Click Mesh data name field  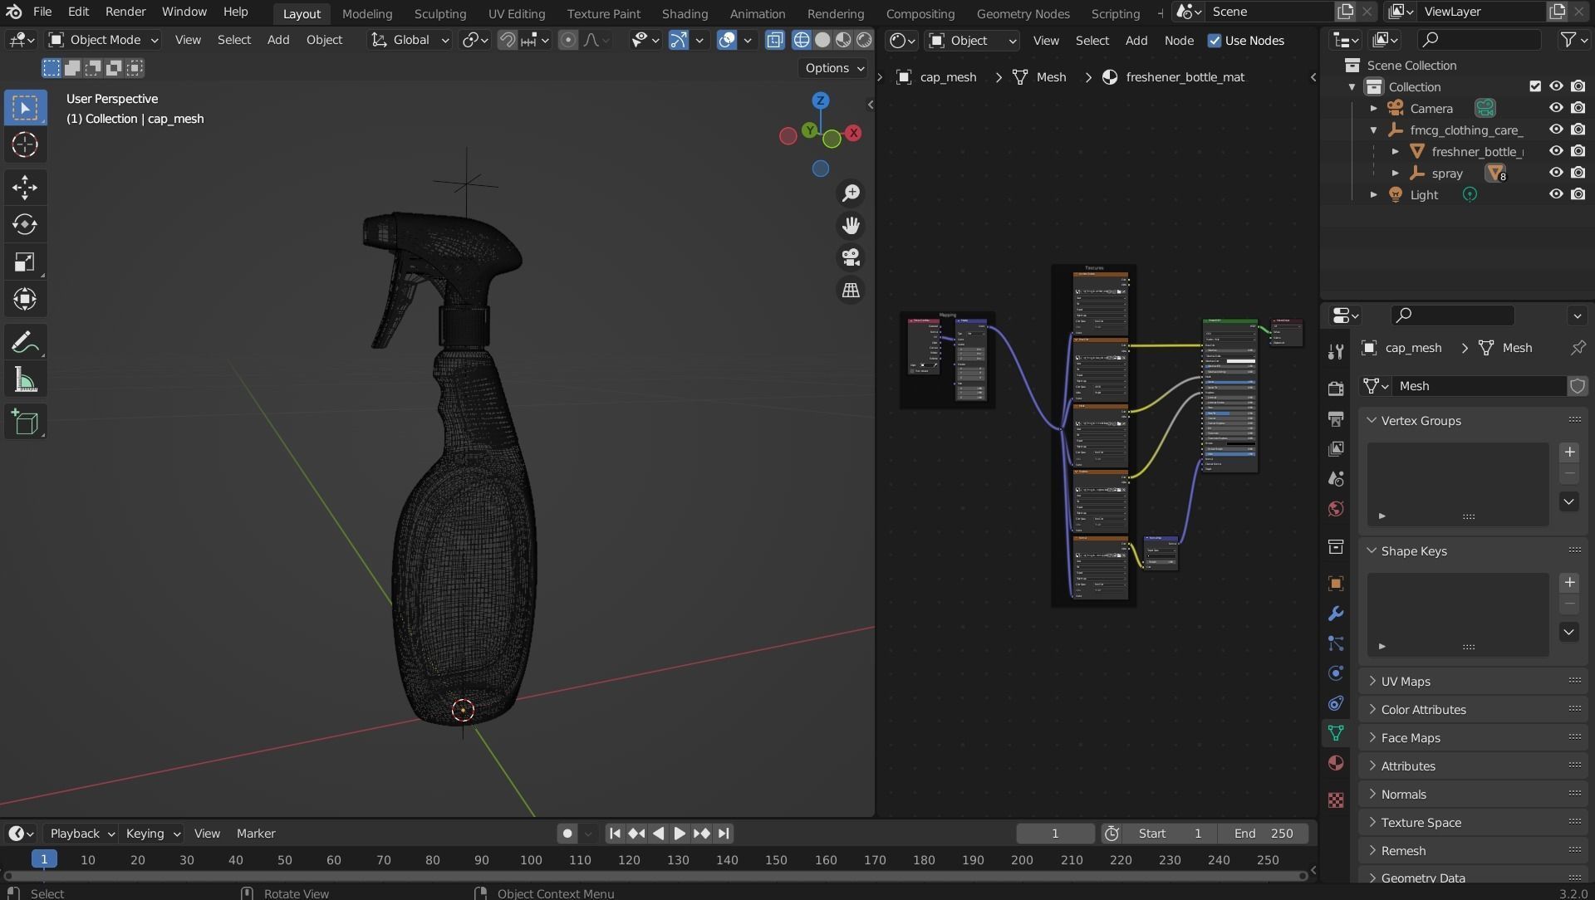click(x=1480, y=385)
